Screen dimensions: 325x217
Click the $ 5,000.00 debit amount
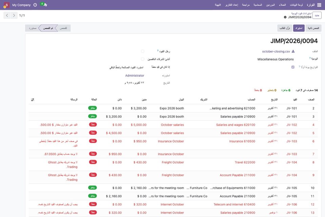coord(139,125)
